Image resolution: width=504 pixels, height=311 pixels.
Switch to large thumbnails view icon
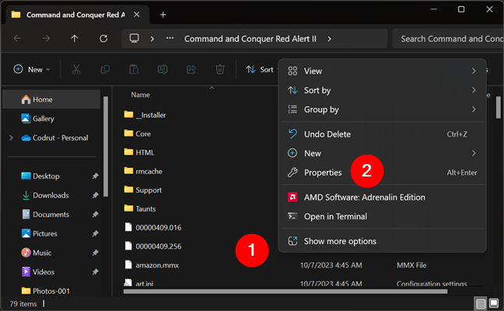(x=495, y=302)
